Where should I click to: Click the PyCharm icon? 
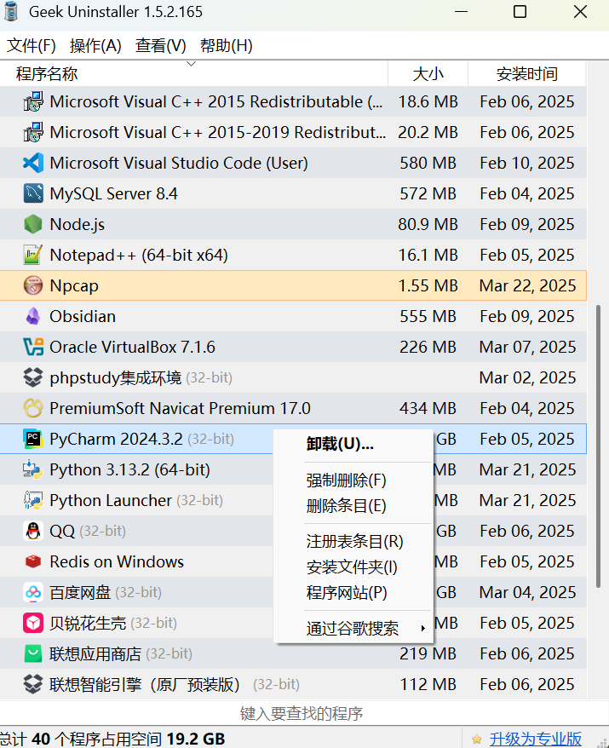pos(33,439)
